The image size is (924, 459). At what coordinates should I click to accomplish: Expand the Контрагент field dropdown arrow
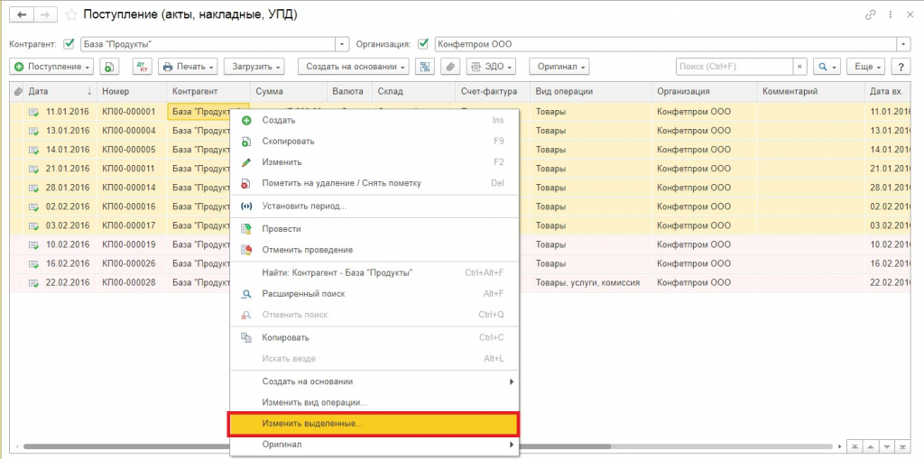pos(342,44)
